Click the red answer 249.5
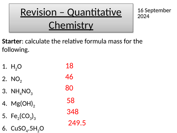The width and height of the screenshot is (177, 133). pyautogui.click(x=77, y=123)
